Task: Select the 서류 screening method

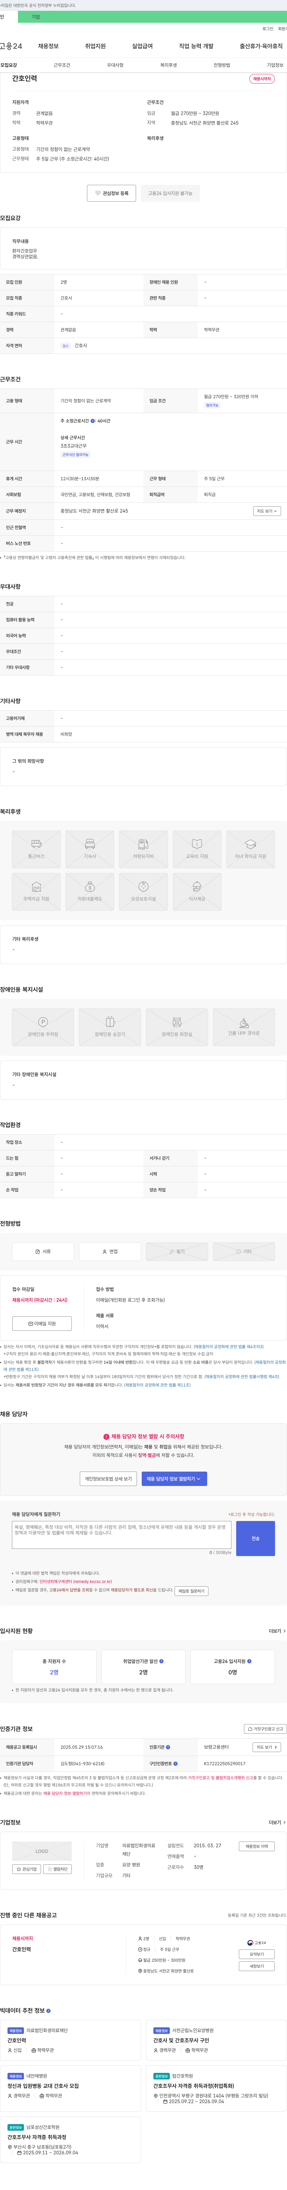Action: (x=43, y=1251)
